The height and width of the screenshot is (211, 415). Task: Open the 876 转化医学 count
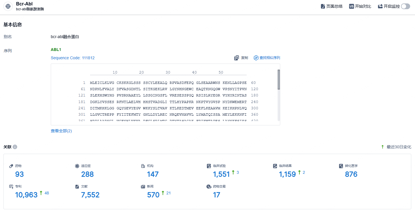point(351,174)
